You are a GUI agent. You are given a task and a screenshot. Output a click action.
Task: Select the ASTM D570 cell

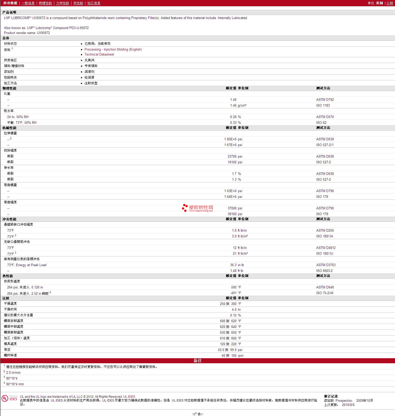pos(325,117)
